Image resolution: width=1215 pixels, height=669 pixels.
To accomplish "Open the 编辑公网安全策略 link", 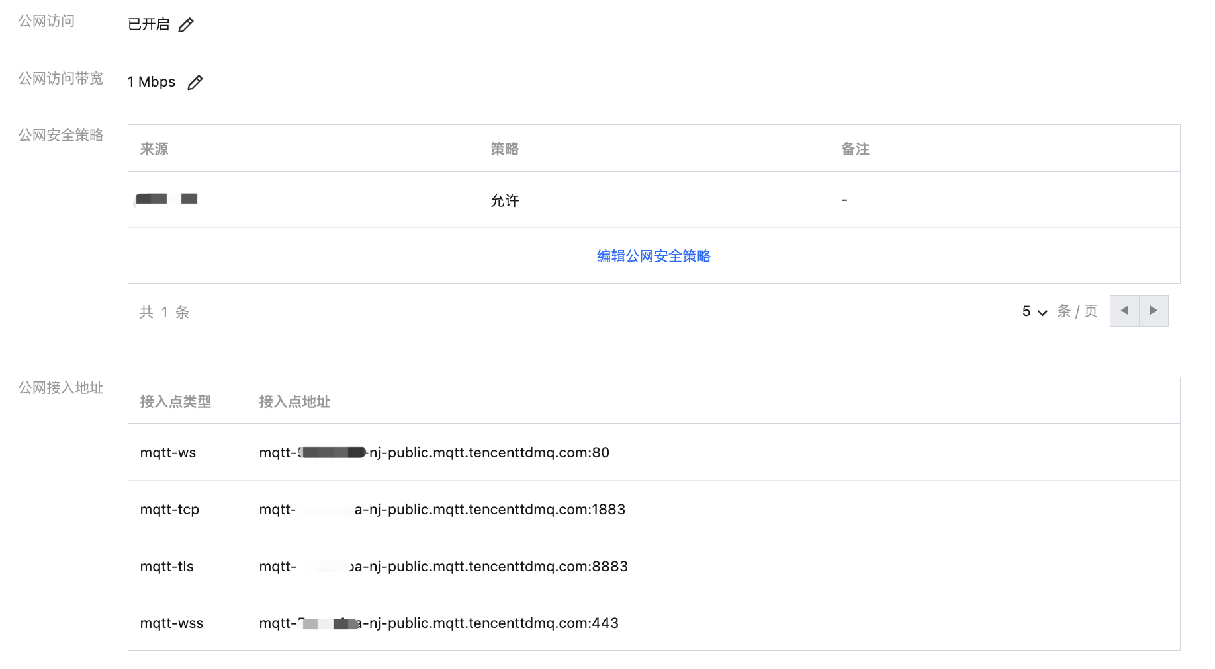I will point(653,256).
